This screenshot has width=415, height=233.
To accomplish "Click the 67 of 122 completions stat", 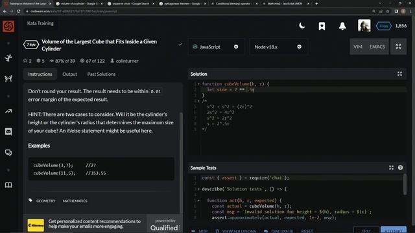I will [x=92, y=61].
